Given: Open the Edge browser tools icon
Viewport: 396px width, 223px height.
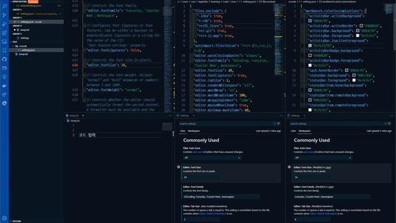Looking at the screenshot, I should 4,103.
